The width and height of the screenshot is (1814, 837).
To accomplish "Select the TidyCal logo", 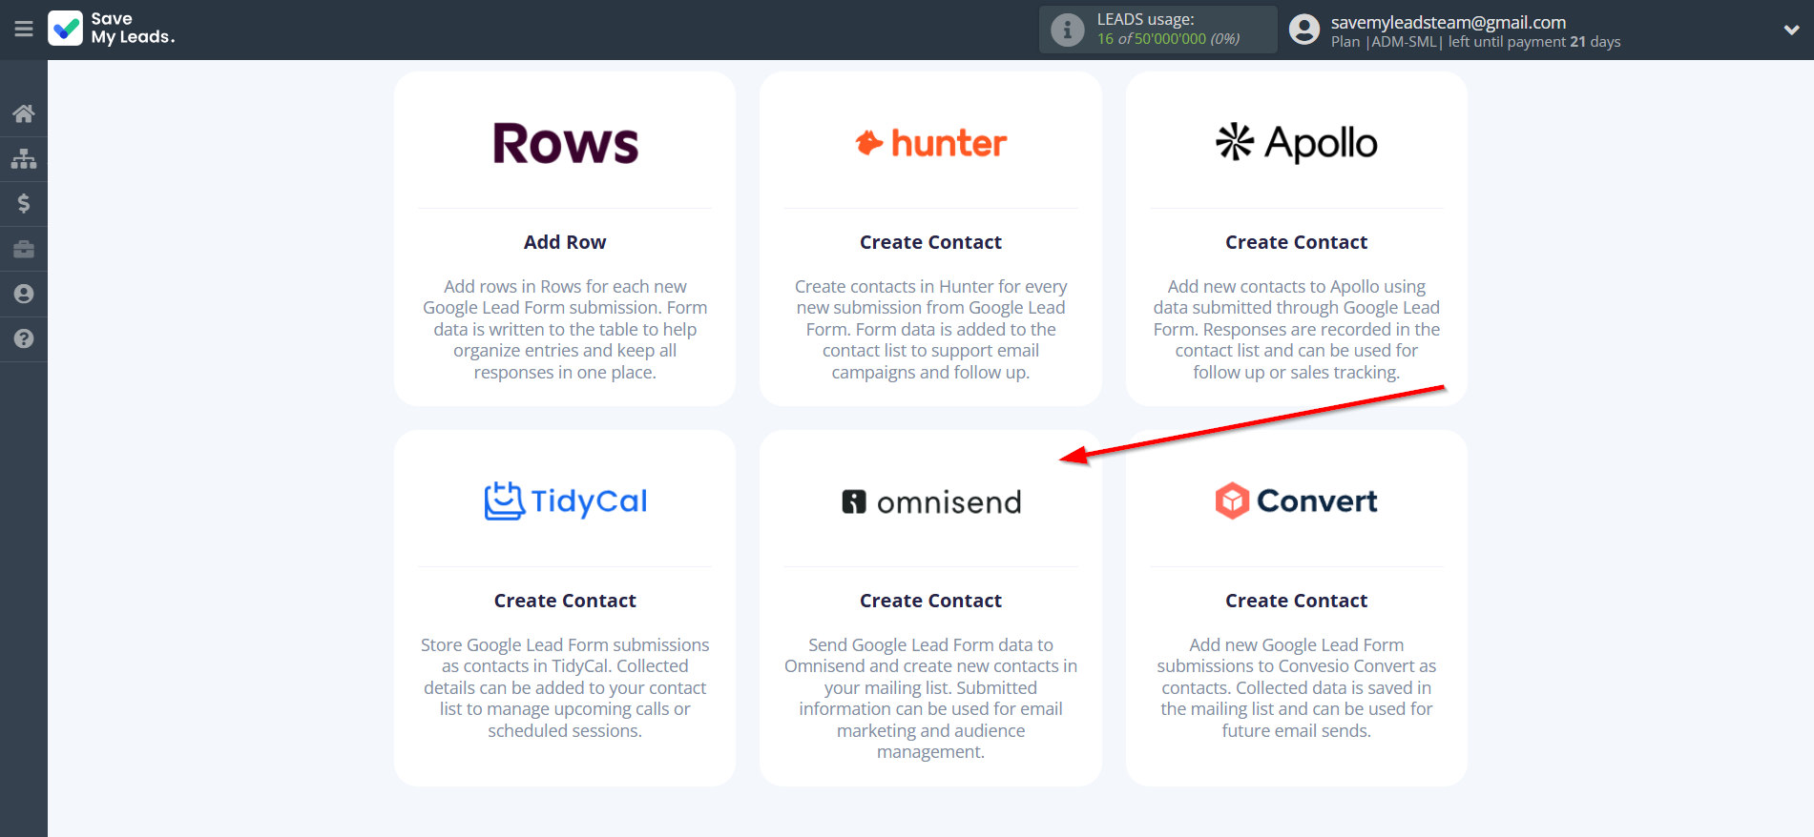I will click(x=565, y=501).
